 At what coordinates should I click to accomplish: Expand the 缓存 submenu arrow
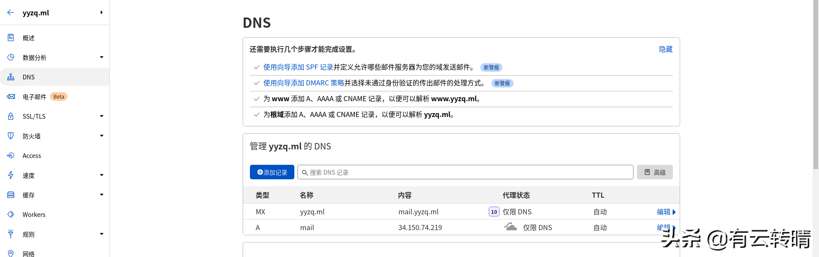pos(102,195)
